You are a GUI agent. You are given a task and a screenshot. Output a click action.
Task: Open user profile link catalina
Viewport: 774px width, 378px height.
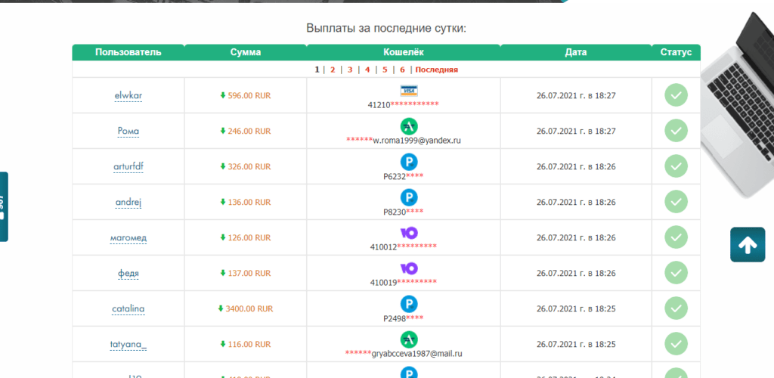[x=128, y=308]
